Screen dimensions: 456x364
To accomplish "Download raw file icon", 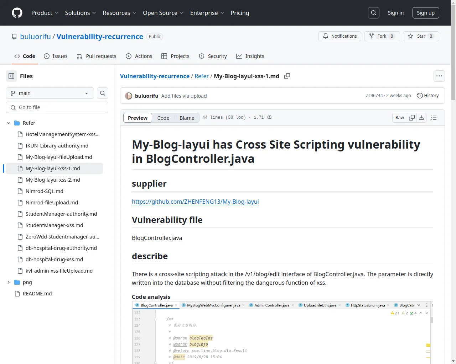I will tap(421, 118).
